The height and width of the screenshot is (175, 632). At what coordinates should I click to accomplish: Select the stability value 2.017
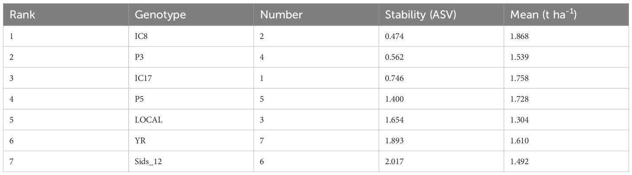[394, 162]
